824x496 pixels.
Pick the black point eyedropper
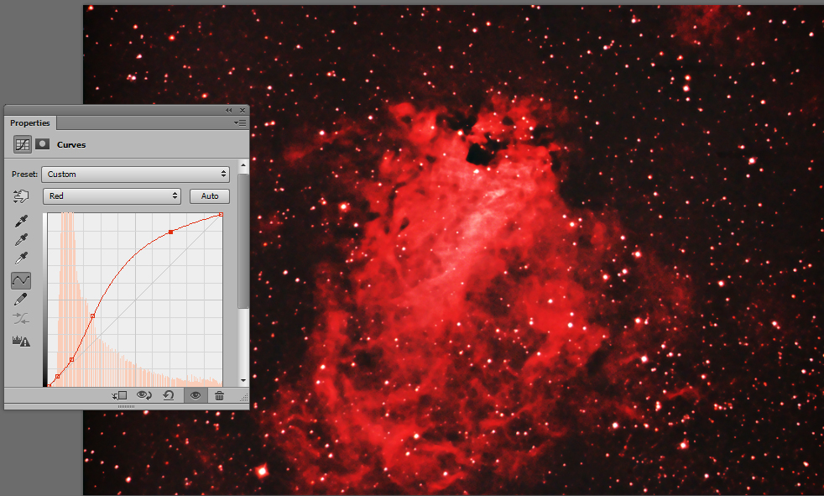[x=21, y=222]
